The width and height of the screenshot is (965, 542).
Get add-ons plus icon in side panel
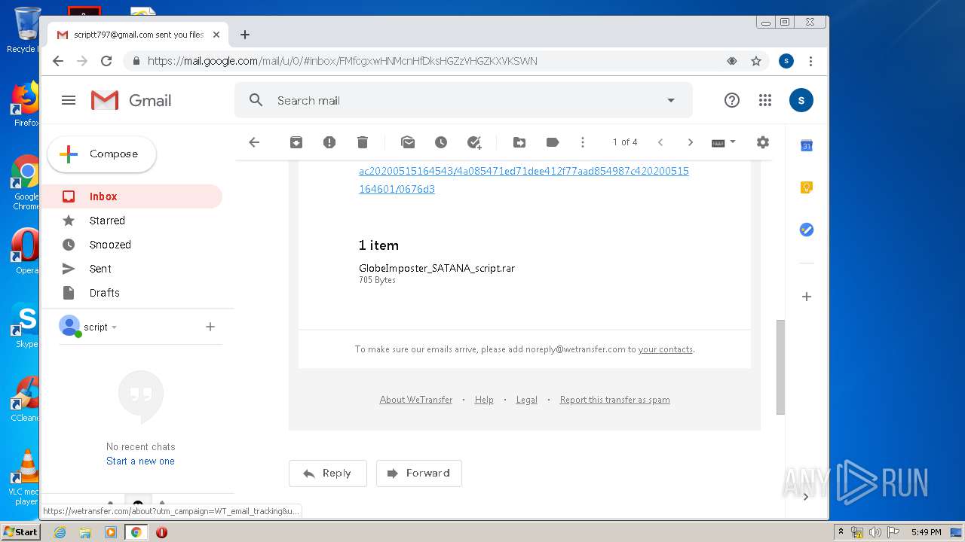(807, 297)
